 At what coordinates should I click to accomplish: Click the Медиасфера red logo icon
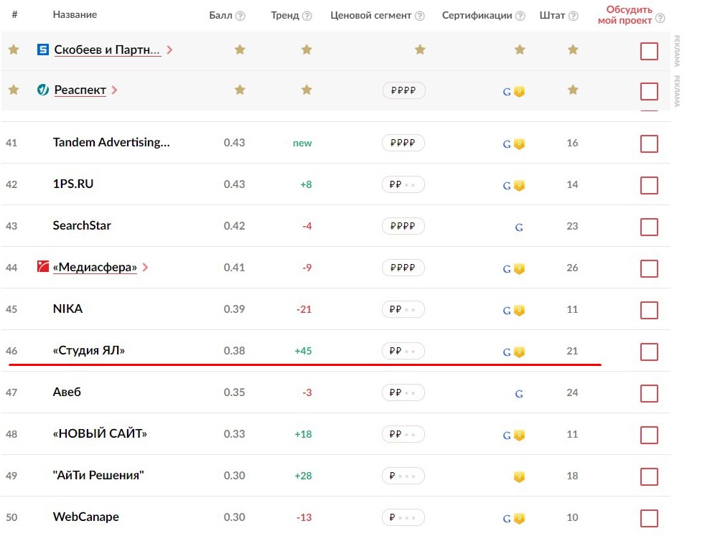click(42, 267)
